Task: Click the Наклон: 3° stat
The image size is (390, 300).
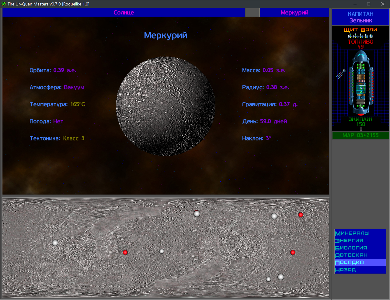Action: tap(256, 138)
